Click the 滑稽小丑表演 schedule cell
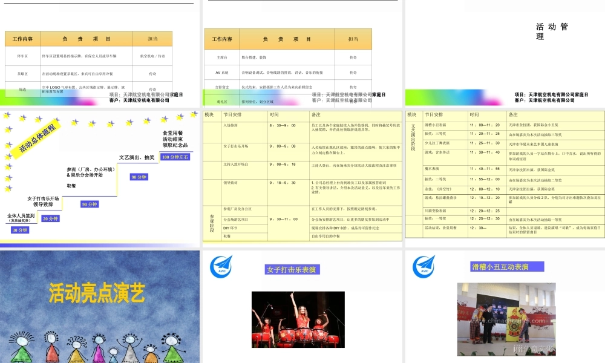This screenshot has height=363, width=605. pyautogui.click(x=446, y=125)
